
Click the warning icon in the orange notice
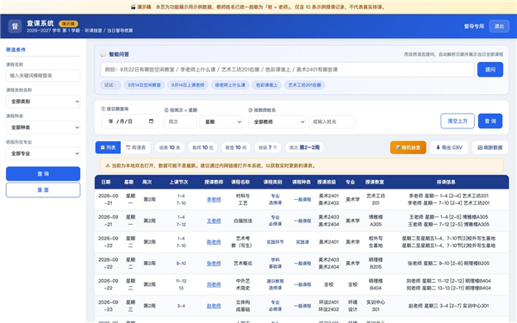[108, 165]
